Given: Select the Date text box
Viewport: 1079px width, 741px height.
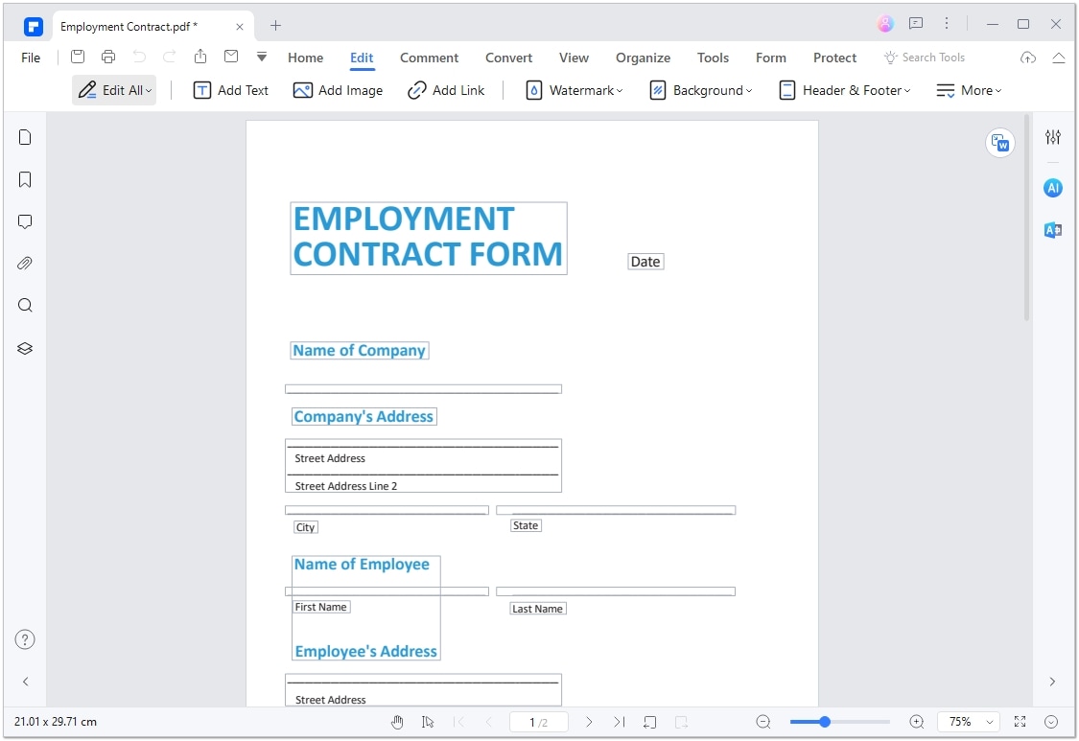Looking at the screenshot, I should [645, 262].
